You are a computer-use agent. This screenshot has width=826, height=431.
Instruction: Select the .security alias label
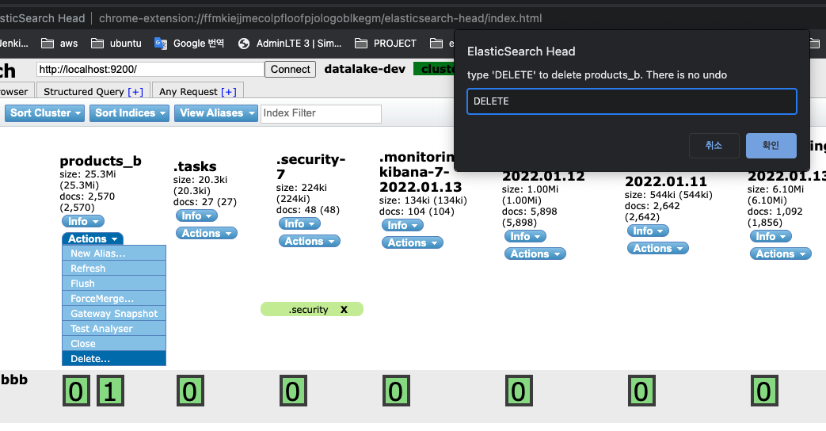coord(308,310)
